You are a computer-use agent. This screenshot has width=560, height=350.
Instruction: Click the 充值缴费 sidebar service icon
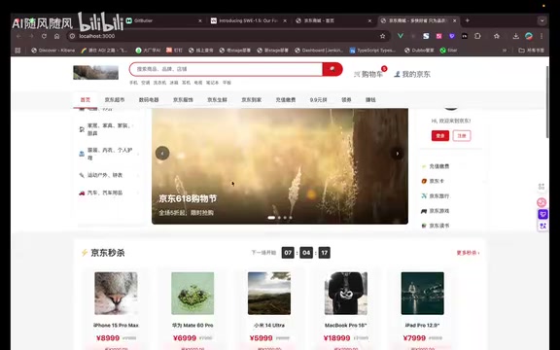tap(424, 166)
